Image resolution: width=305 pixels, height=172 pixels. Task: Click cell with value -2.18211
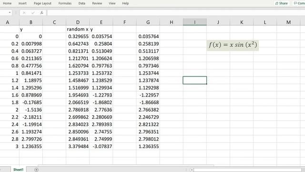pos(31,117)
